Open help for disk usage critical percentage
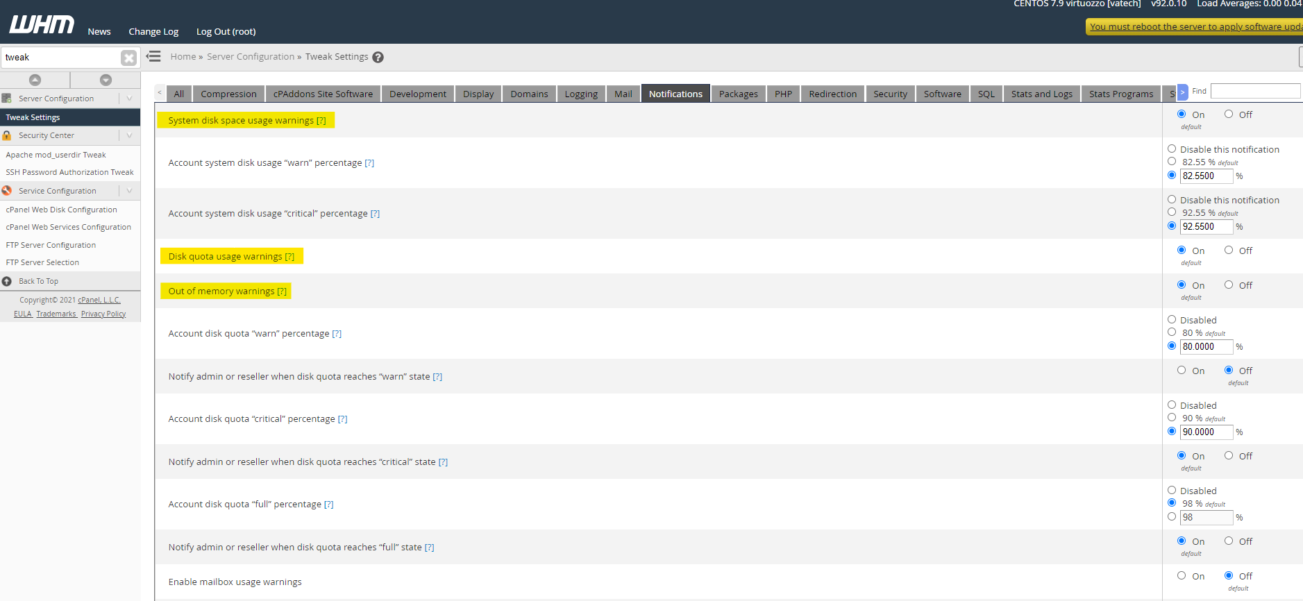Screen dimensions: 1303x601 (x=375, y=214)
